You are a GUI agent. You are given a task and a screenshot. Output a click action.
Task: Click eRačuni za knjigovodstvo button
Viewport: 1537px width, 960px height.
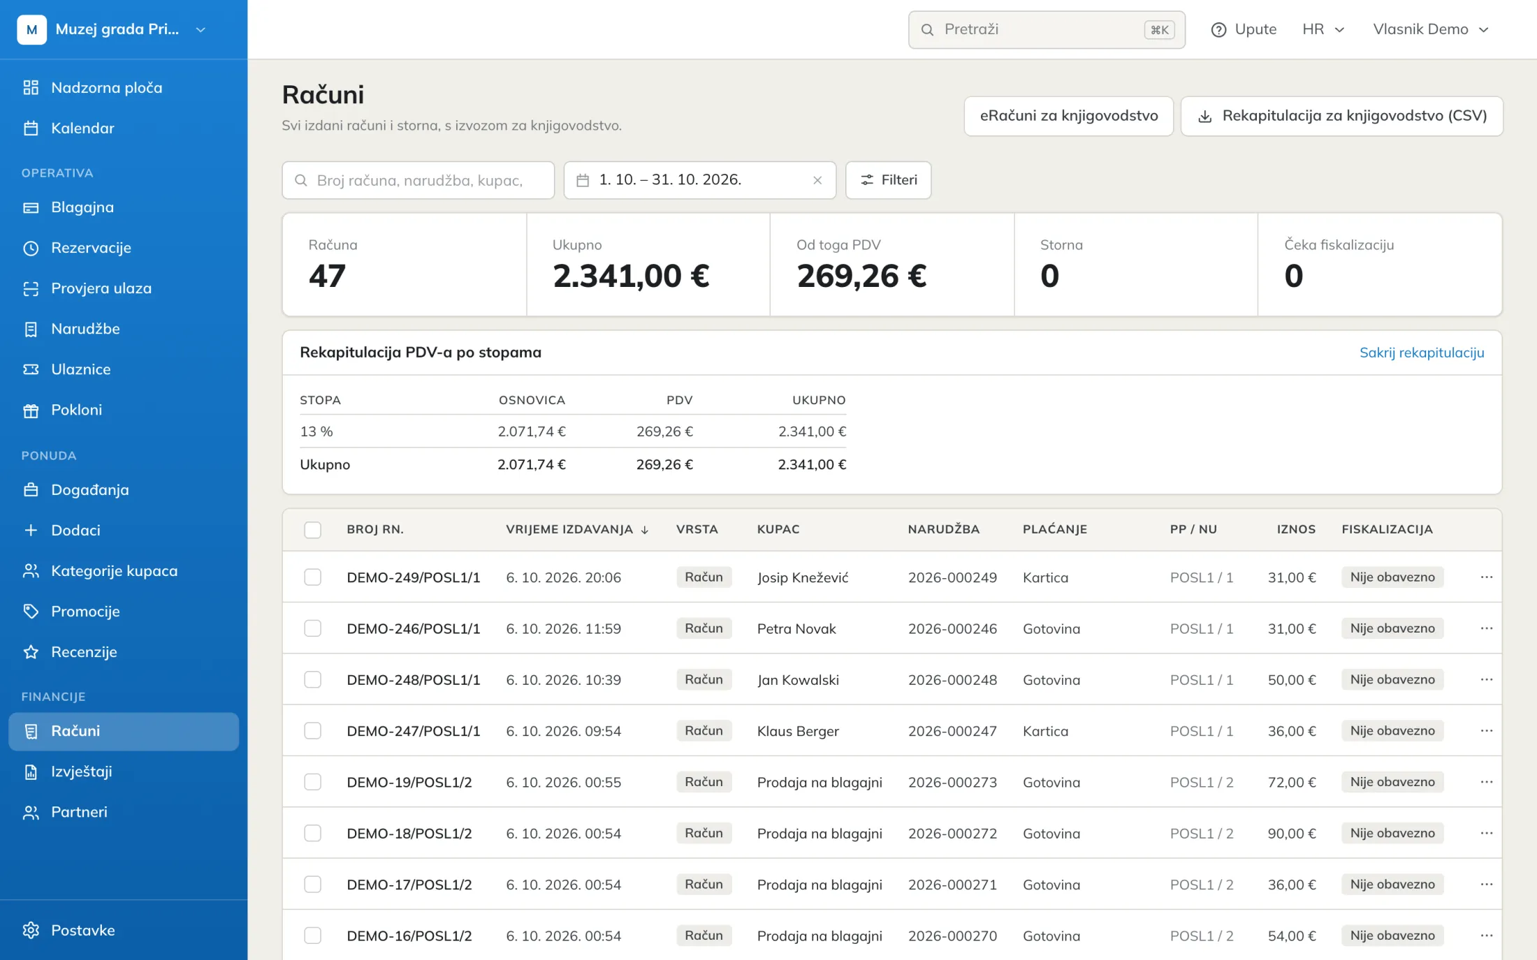(1068, 116)
